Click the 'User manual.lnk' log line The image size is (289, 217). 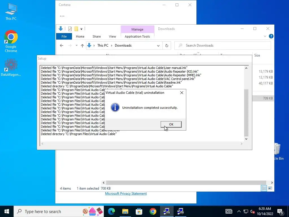pos(114,68)
